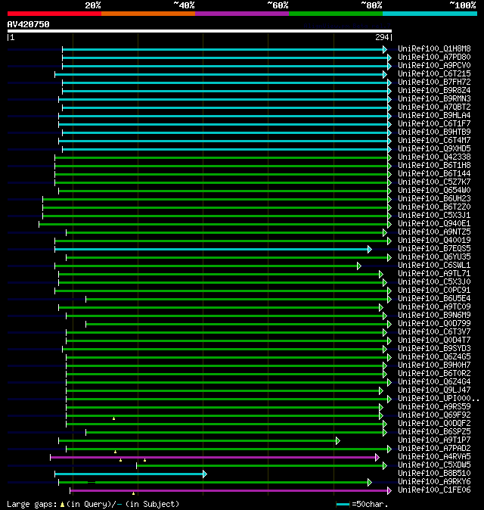The width and height of the screenshot is (484, 510).
Task: Select the UniRef100_A7QBT2 text
Action: tap(434, 107)
